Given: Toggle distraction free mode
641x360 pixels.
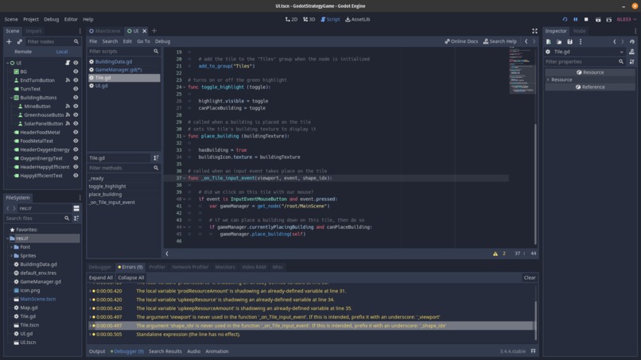Looking at the screenshot, I should (x=534, y=31).
